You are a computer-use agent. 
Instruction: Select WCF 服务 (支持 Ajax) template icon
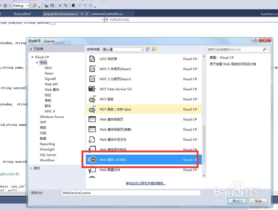(92, 109)
